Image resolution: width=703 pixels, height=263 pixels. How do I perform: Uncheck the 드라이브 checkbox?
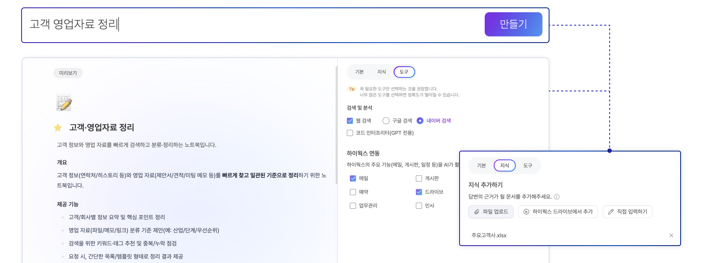419,192
